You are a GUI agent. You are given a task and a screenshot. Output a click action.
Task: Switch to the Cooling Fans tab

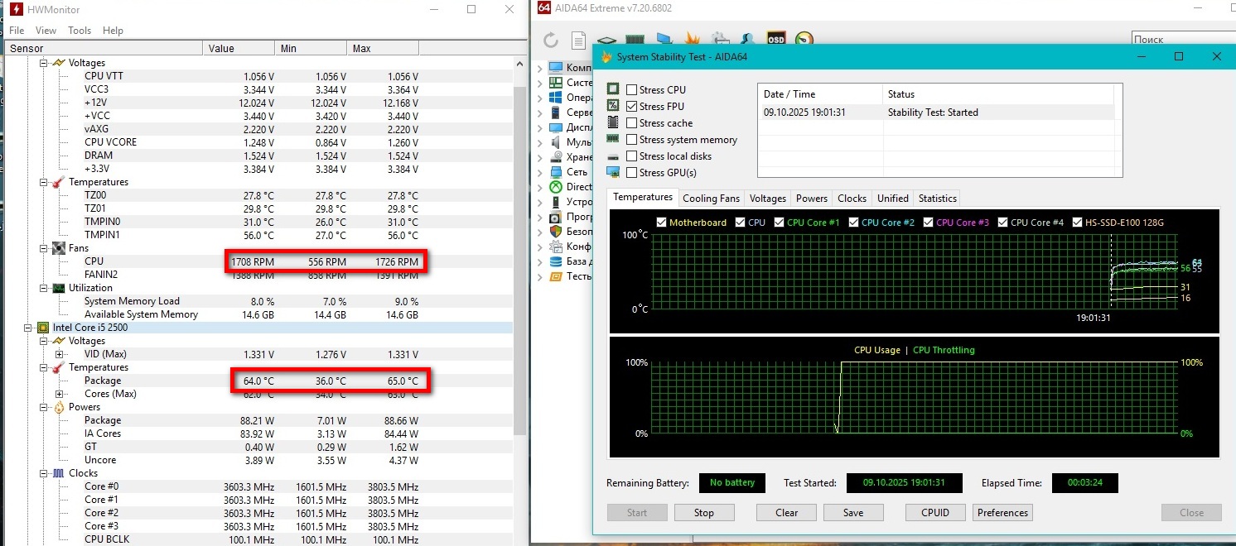point(711,199)
